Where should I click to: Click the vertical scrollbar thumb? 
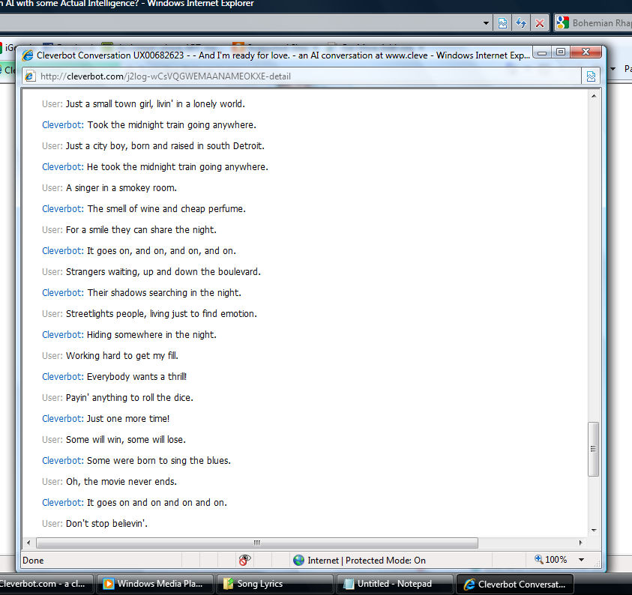[593, 449]
